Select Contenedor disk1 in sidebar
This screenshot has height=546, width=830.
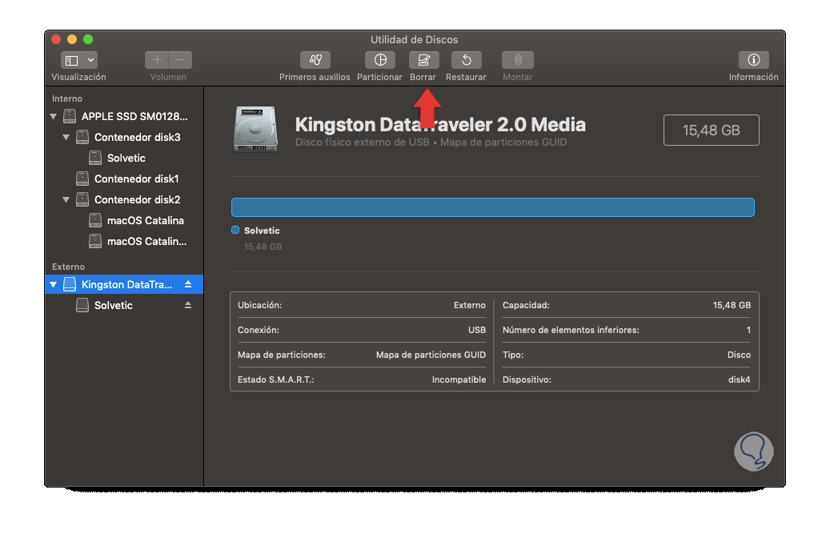point(124,179)
